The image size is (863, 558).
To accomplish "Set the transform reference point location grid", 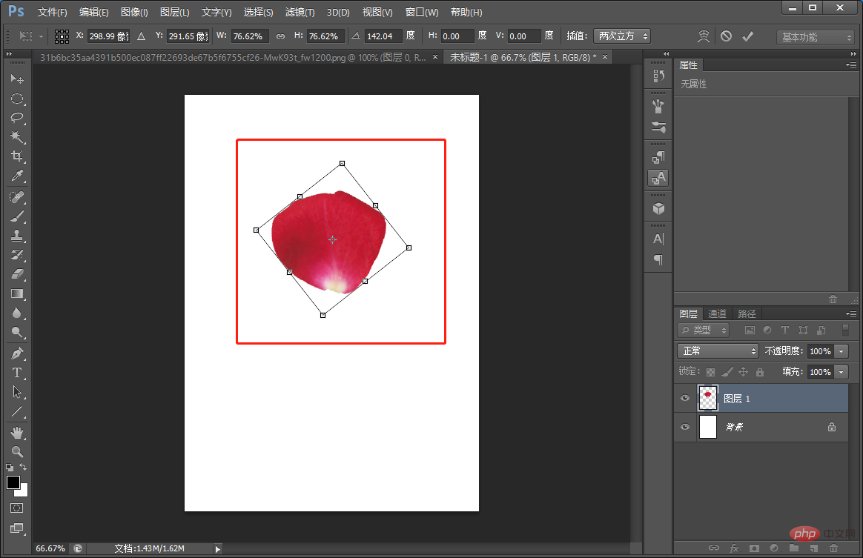I will click(62, 36).
